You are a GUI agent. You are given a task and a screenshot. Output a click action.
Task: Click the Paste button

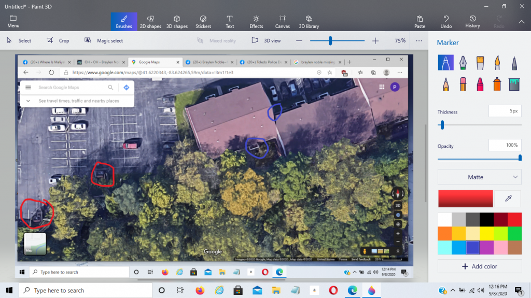pyautogui.click(x=420, y=21)
